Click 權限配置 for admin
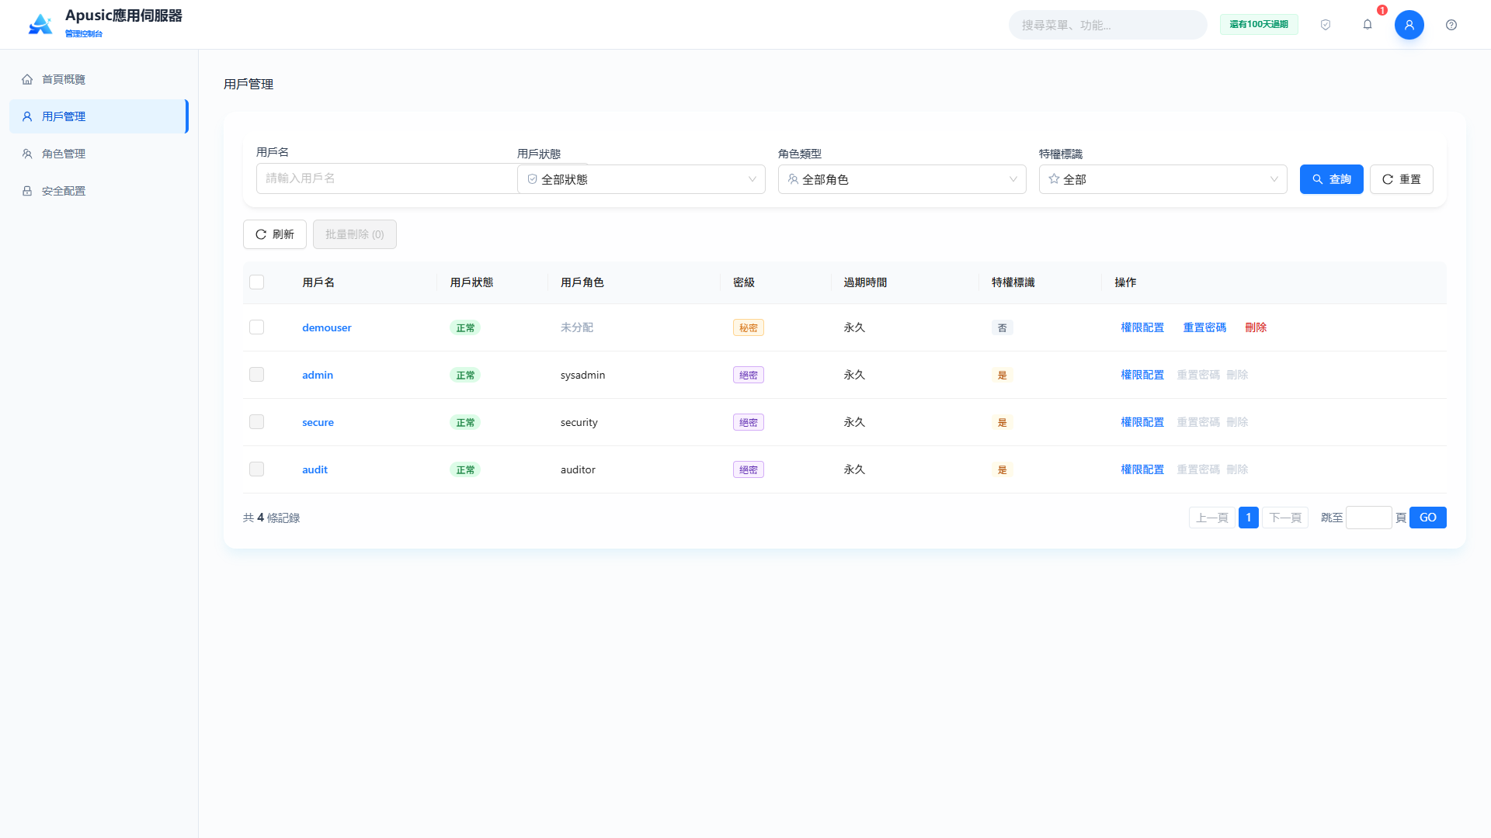The image size is (1491, 838). click(x=1142, y=375)
